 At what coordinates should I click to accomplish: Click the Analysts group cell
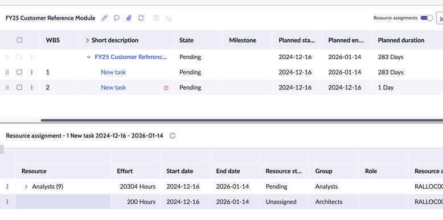[334, 186]
